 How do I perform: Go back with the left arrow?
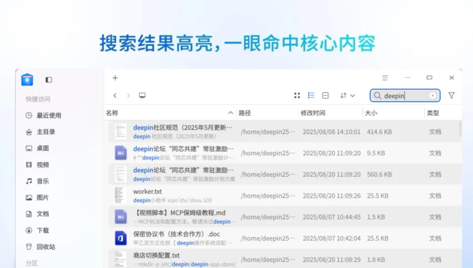(115, 95)
